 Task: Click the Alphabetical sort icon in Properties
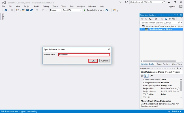click(146, 76)
